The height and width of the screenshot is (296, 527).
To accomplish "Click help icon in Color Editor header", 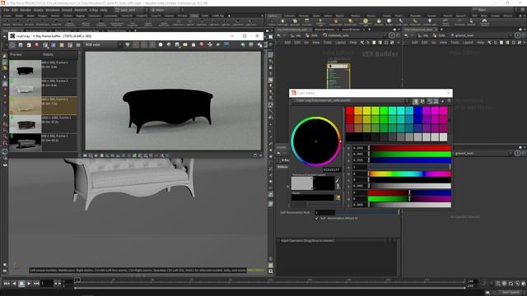I will click(x=449, y=101).
